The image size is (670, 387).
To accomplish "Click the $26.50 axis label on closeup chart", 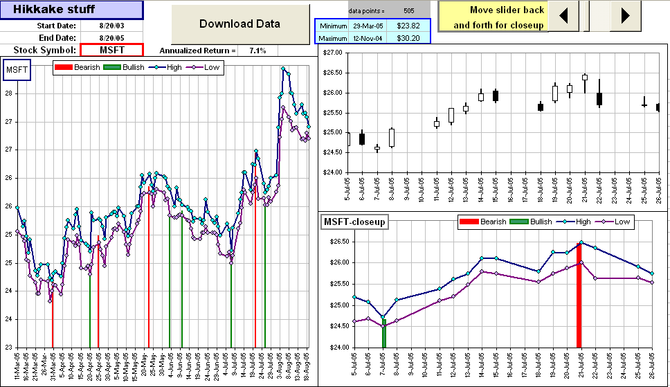I will coord(339,242).
